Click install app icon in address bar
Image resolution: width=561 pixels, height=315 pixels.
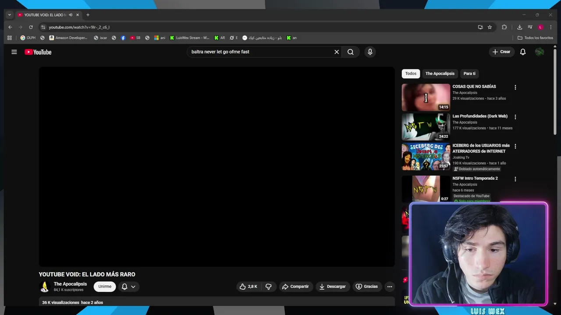[480, 27]
